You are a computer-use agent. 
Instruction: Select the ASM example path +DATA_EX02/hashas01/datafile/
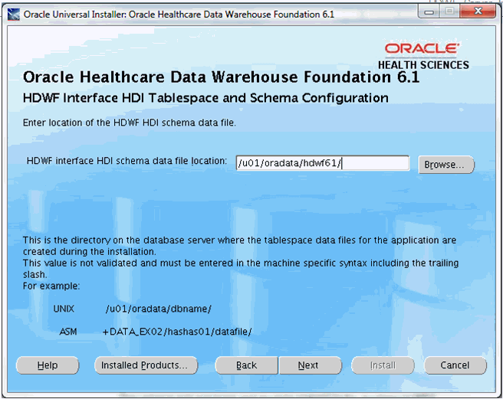[x=177, y=332]
